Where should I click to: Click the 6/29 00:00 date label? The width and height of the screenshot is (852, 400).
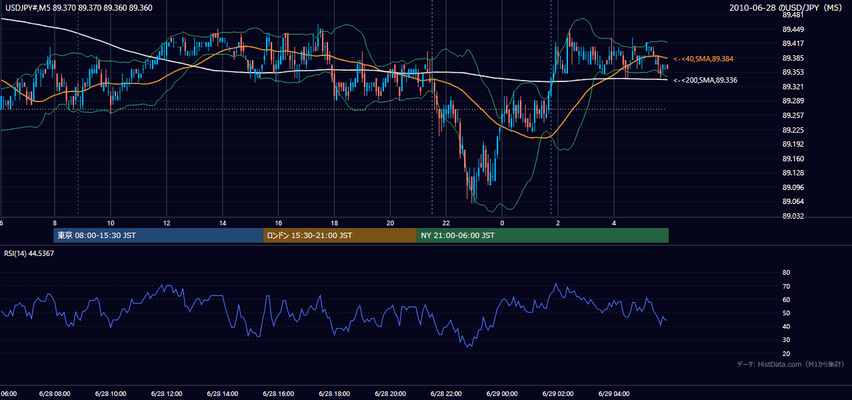[x=502, y=394]
